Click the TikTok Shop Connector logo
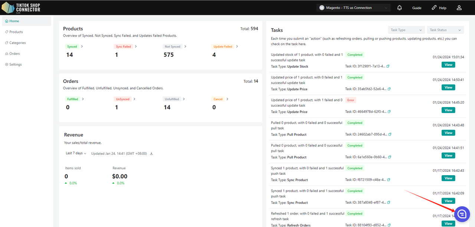 point(21,7)
